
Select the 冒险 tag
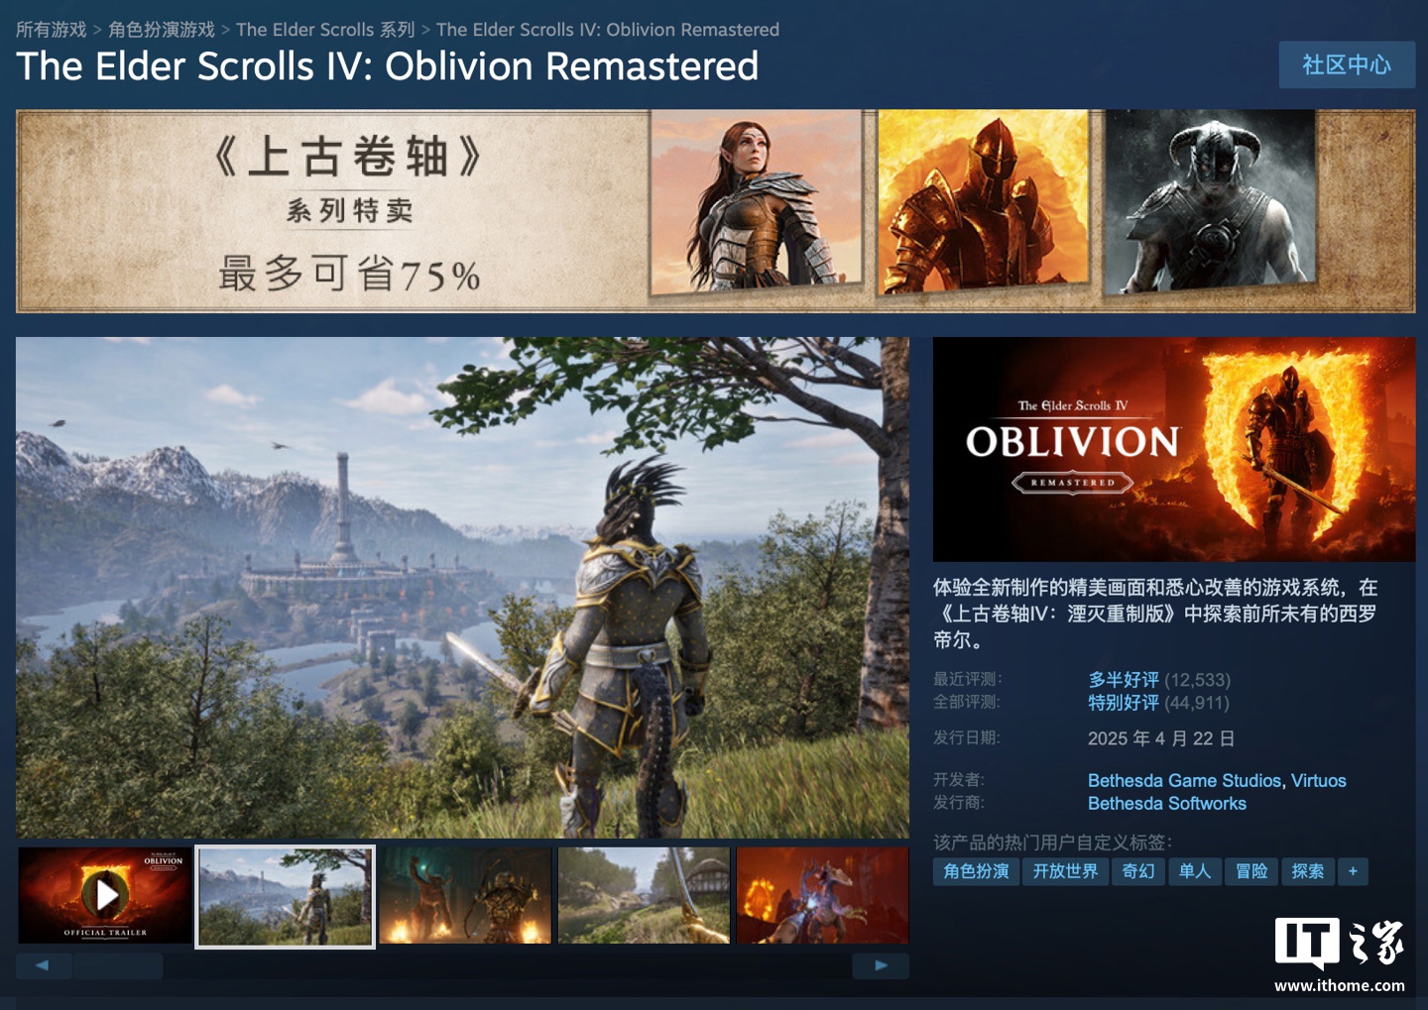[x=1251, y=871]
